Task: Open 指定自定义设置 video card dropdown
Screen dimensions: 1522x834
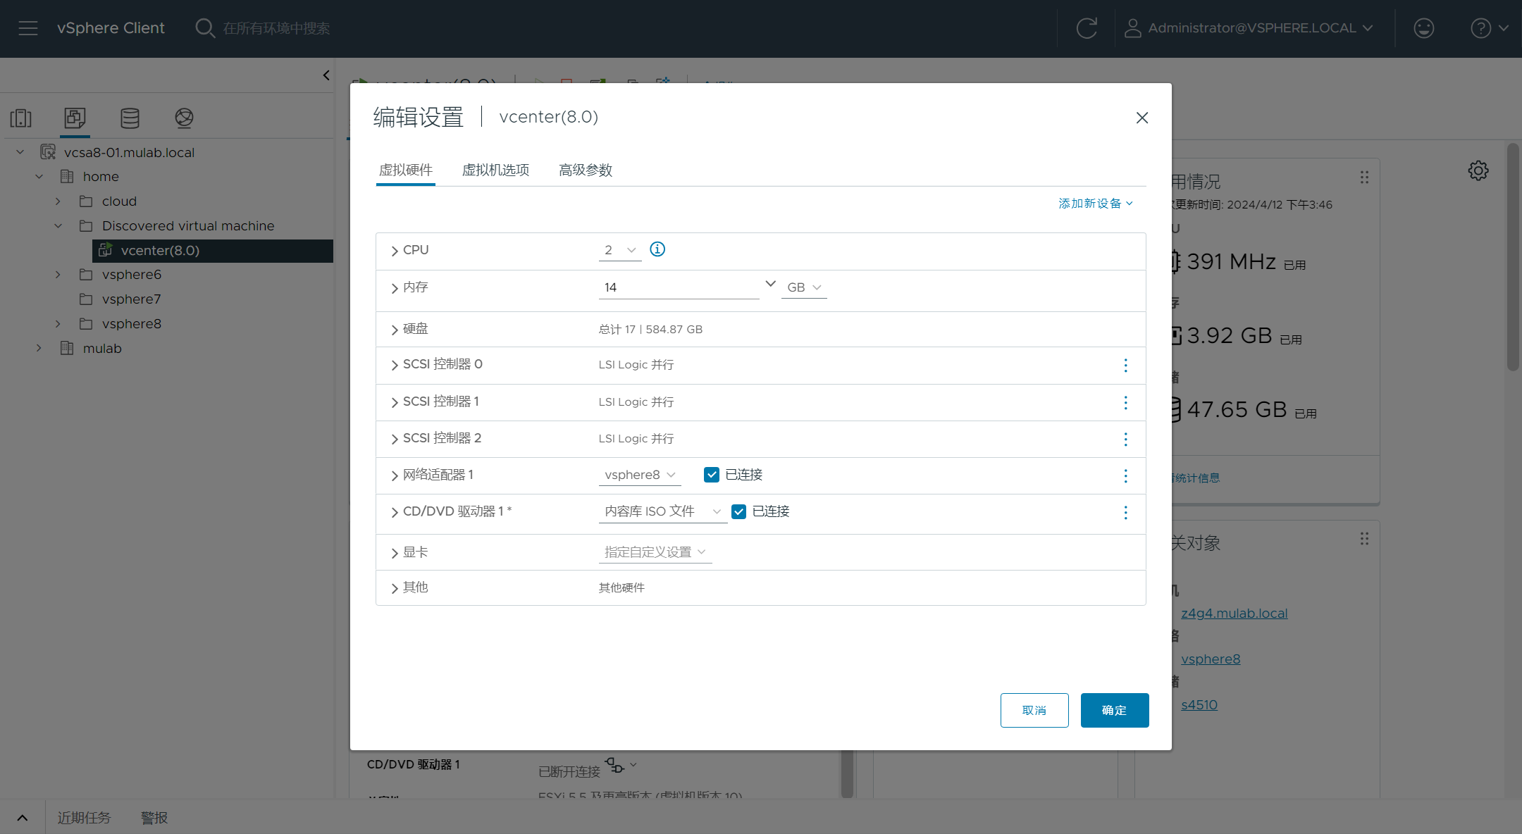Action: click(x=655, y=552)
